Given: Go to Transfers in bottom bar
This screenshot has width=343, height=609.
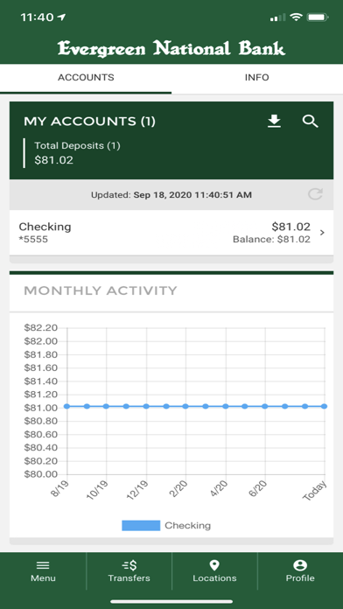Looking at the screenshot, I should click(x=129, y=571).
